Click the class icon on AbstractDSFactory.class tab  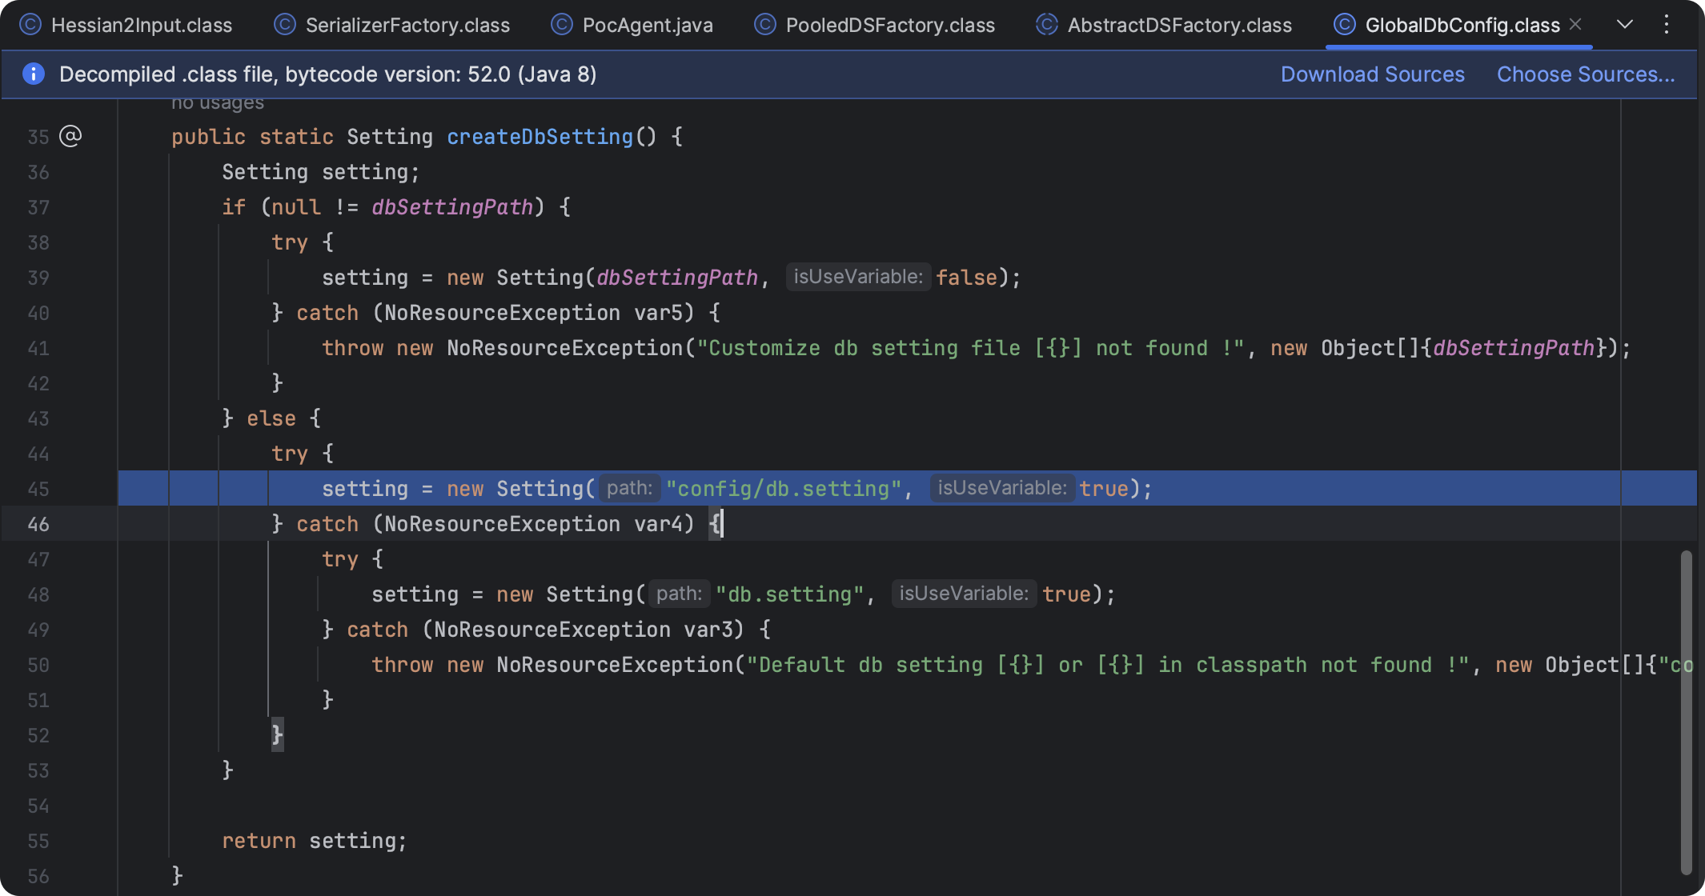coord(1047,25)
